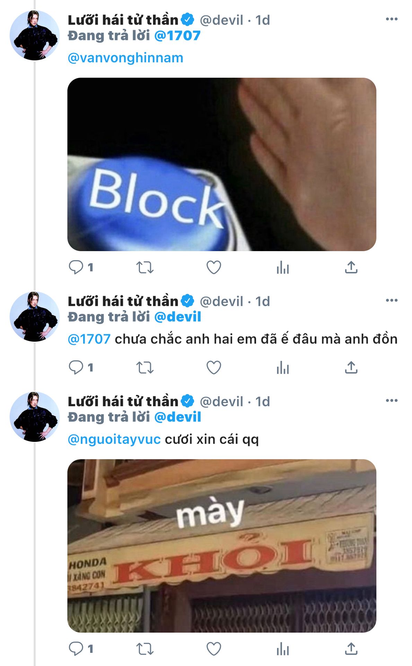This screenshot has width=412, height=666.
Task: Retweet the 'cưới xin cái qq' tweet
Action: coord(144,649)
